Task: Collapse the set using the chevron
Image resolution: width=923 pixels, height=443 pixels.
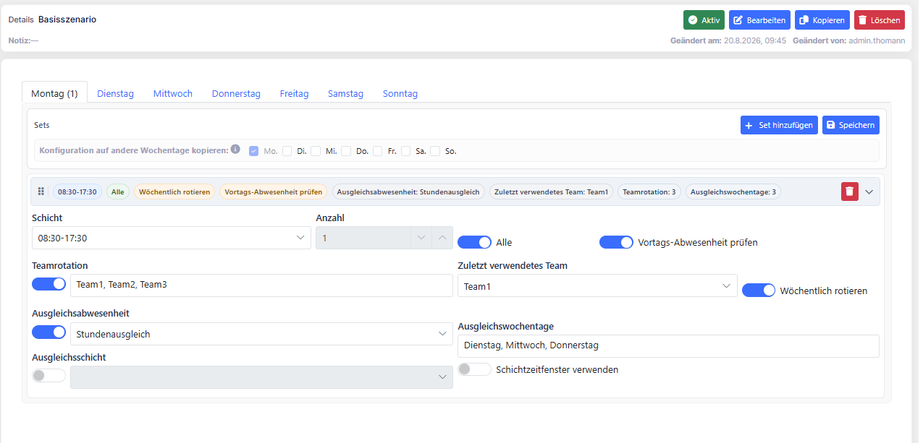Action: (869, 192)
